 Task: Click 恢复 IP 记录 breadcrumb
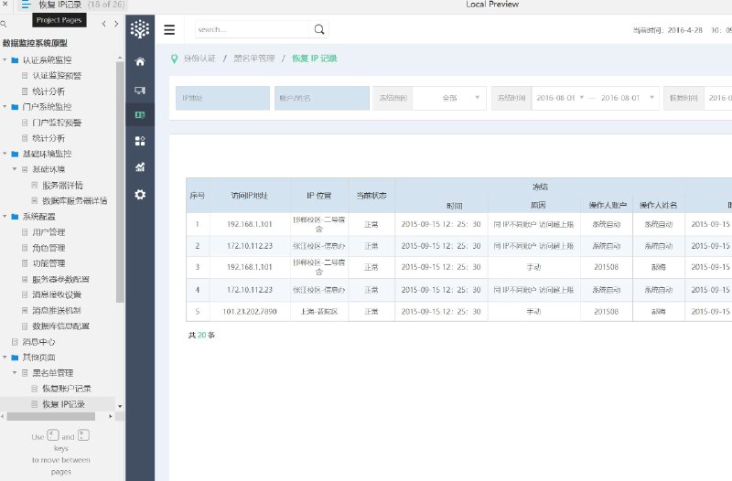(314, 59)
